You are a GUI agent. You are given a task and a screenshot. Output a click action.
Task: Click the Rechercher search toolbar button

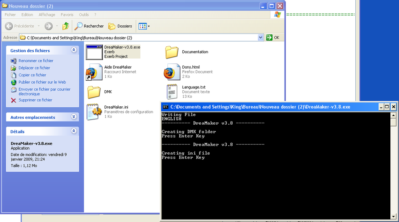pos(89,26)
